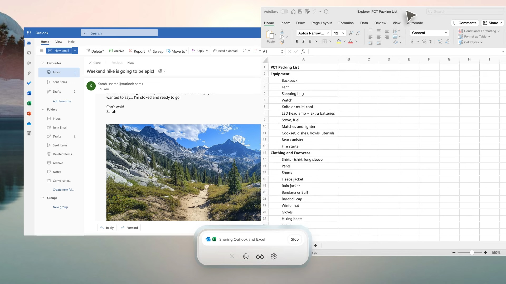Open the View tab in Outlook
The image size is (506, 284).
click(59, 42)
